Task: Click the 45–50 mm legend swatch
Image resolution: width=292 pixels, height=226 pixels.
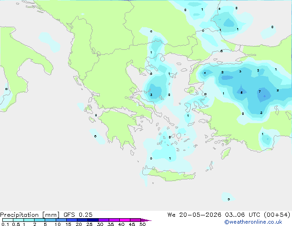Action: [x=135, y=220]
